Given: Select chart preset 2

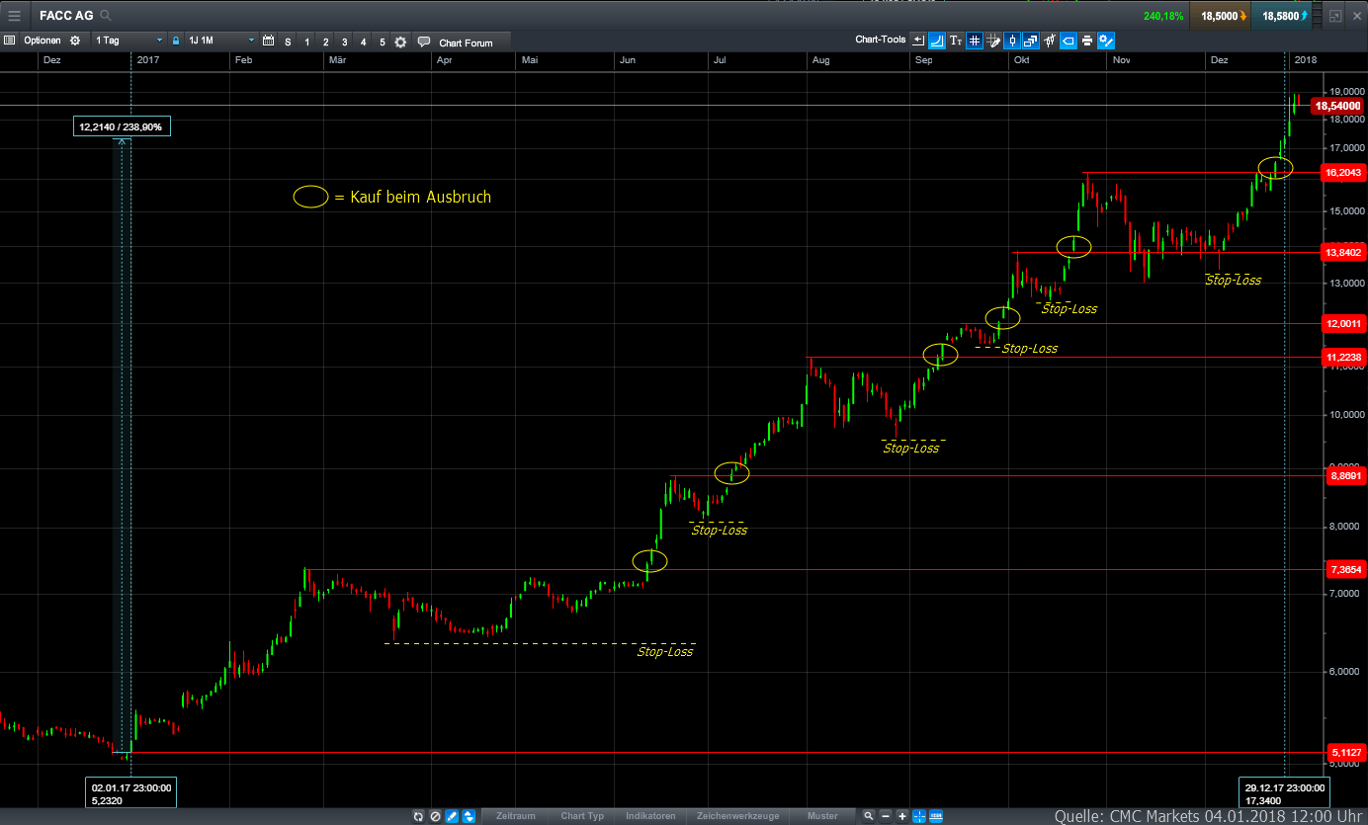Looking at the screenshot, I should click(x=325, y=41).
